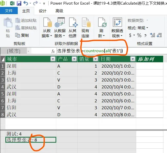This screenshot has width=167, height=153.
Task: Click the 产品 cell V in row 7
Action: click(x=67, y=107)
